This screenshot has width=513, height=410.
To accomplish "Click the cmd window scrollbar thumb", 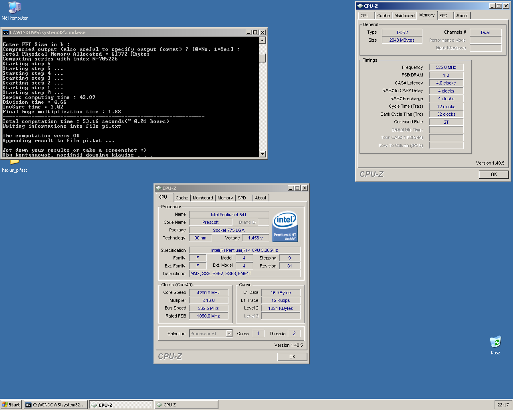I will click(263, 58).
